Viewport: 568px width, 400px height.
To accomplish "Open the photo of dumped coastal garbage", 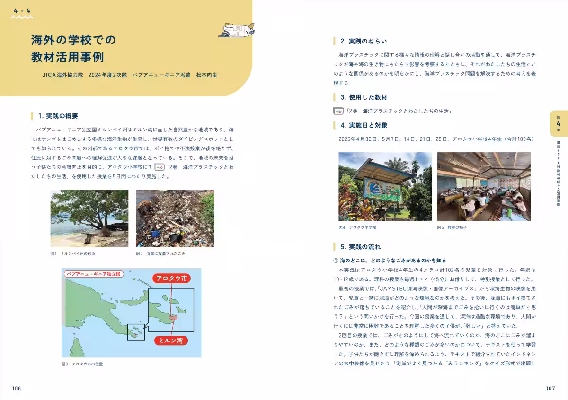I will (175, 218).
